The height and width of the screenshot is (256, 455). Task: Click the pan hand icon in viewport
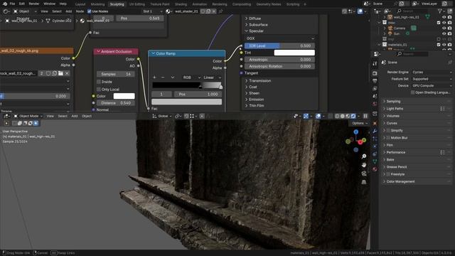pos(364,165)
